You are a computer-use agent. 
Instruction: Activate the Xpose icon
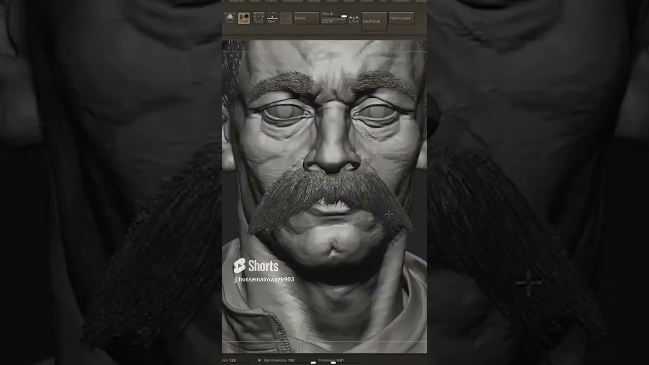point(259,18)
